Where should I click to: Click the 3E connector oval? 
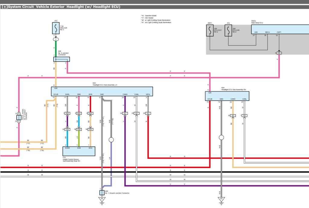click(279, 53)
